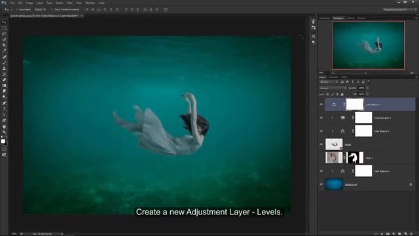The width and height of the screenshot is (419, 236).
Task: Open the layer filter Kind dropdown
Action: [329, 82]
